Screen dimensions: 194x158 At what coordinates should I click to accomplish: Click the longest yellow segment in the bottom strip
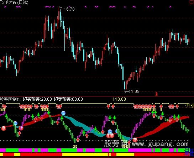point(85,154)
